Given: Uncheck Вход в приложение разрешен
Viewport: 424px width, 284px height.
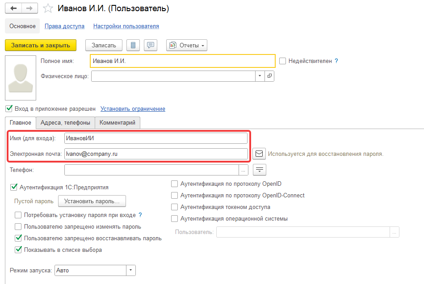Looking at the screenshot, I should point(9,109).
